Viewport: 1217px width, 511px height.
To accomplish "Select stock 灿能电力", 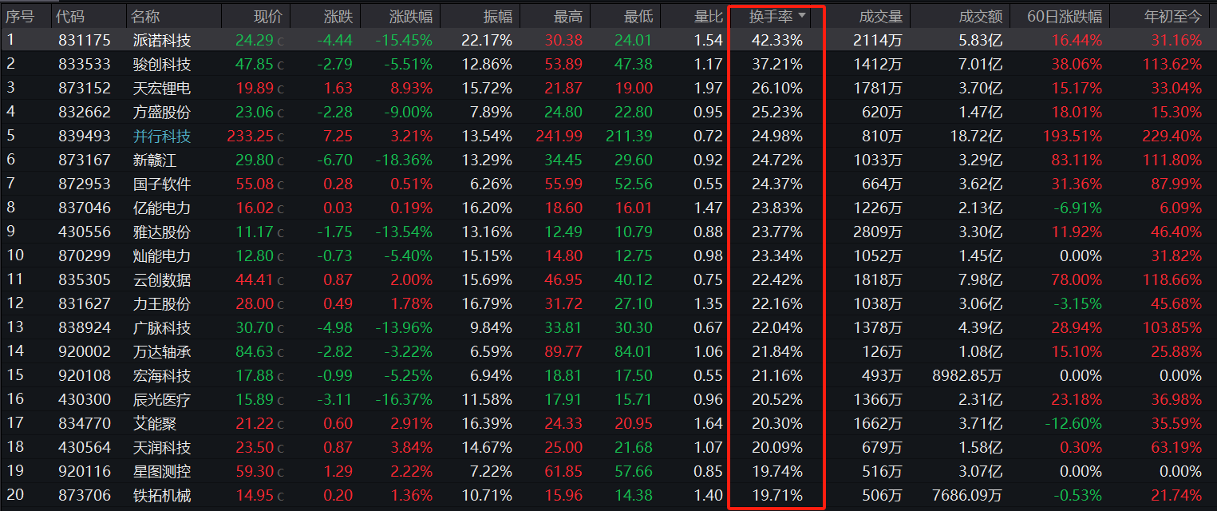I will click(x=162, y=255).
